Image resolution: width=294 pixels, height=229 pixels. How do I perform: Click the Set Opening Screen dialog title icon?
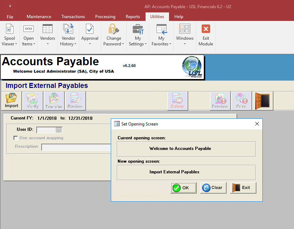[116, 124]
